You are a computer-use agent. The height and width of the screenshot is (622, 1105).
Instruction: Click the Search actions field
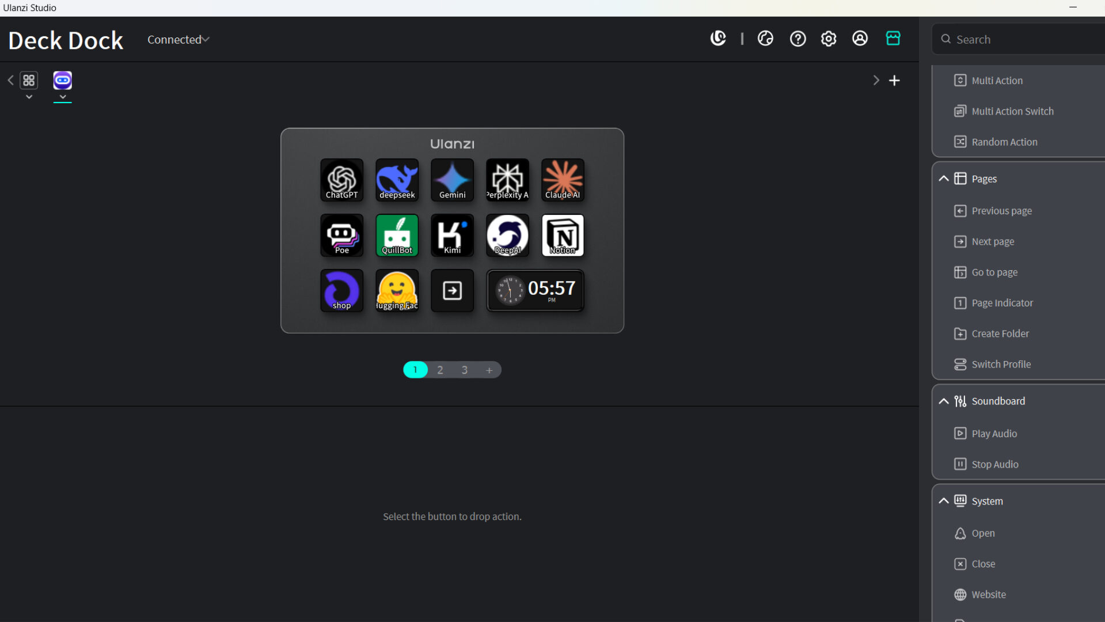coord(1018,39)
